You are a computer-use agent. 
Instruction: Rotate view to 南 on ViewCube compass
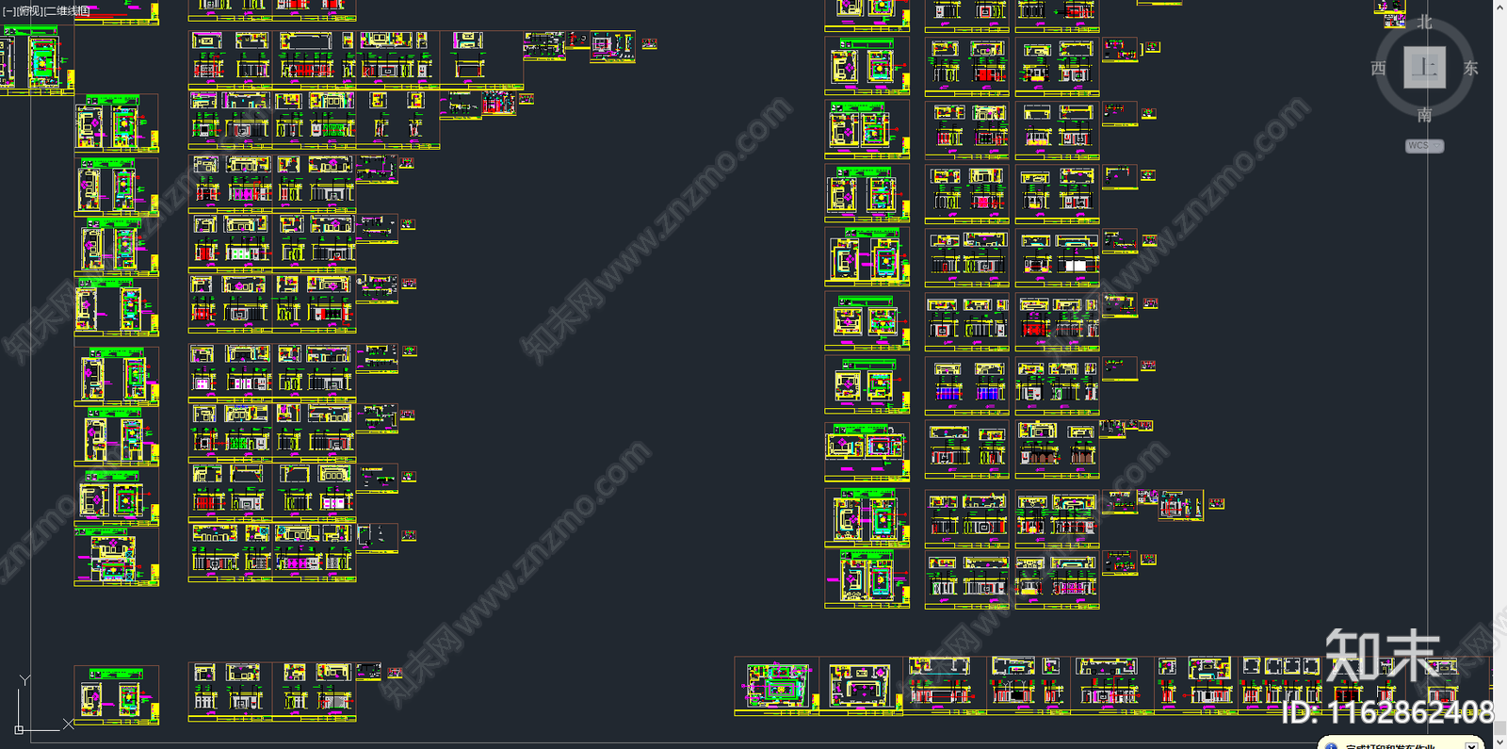point(1424,115)
